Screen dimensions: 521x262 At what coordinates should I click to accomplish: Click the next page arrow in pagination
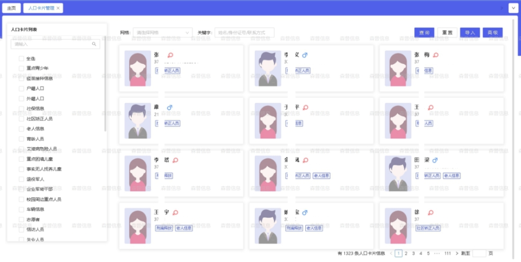click(x=456, y=253)
